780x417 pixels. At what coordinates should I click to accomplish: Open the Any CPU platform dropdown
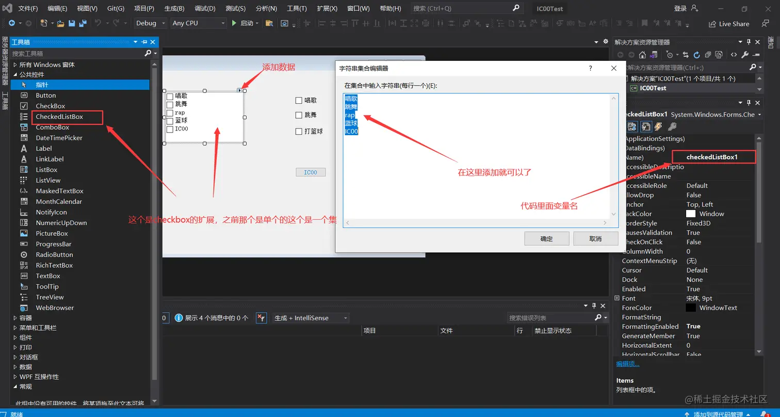click(199, 23)
